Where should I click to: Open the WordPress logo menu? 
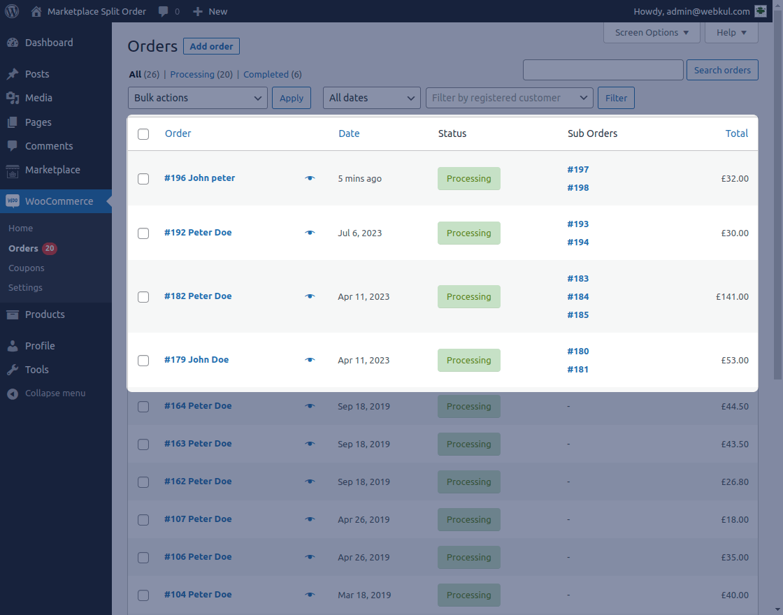pos(12,11)
